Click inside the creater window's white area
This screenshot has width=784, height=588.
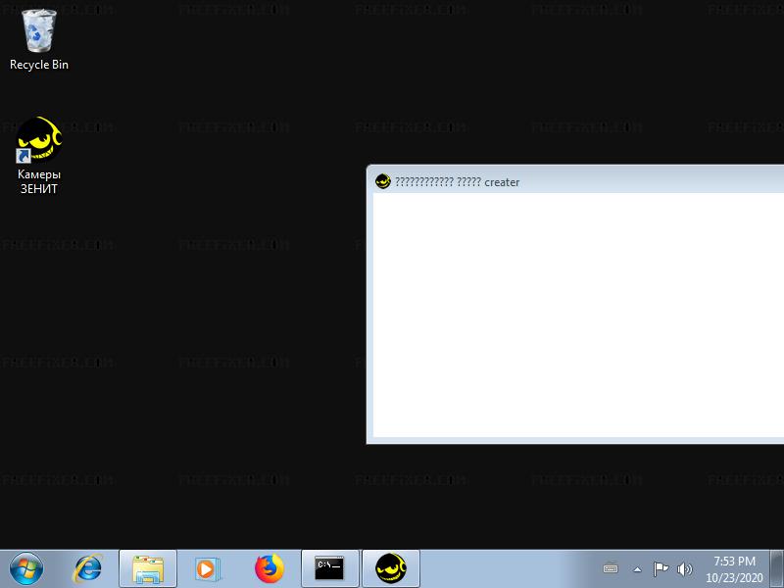point(578,315)
